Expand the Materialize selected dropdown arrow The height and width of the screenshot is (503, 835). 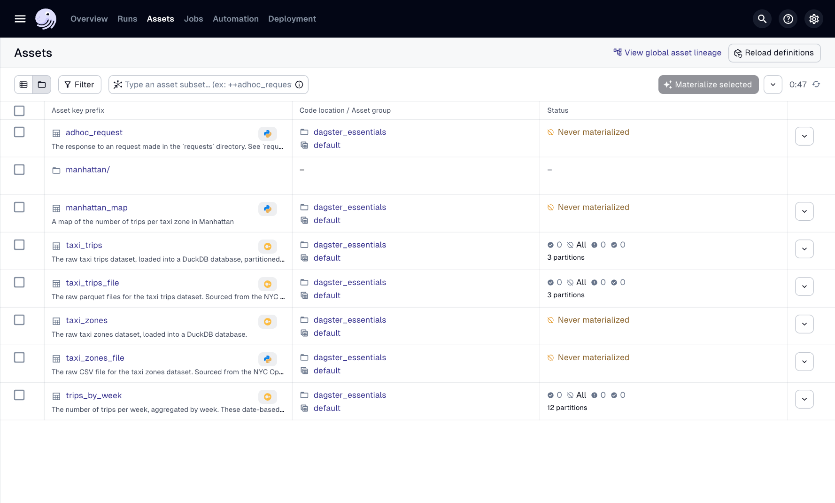(x=773, y=85)
